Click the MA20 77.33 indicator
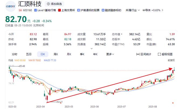178x109 pixels. click(x=50, y=60)
